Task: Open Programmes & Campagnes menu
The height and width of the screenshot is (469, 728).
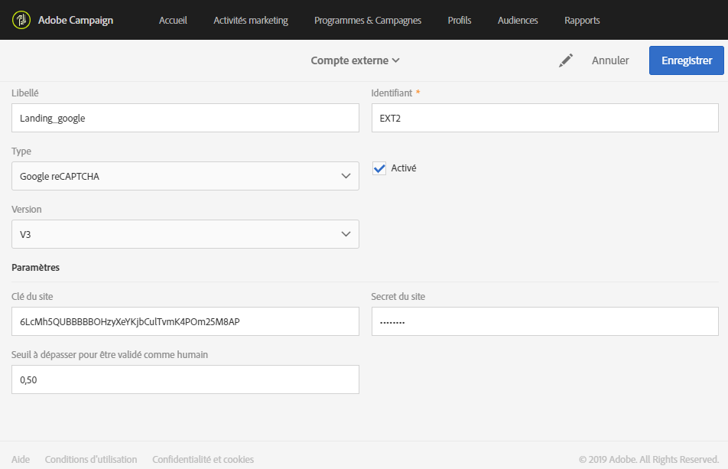Action: (x=368, y=21)
